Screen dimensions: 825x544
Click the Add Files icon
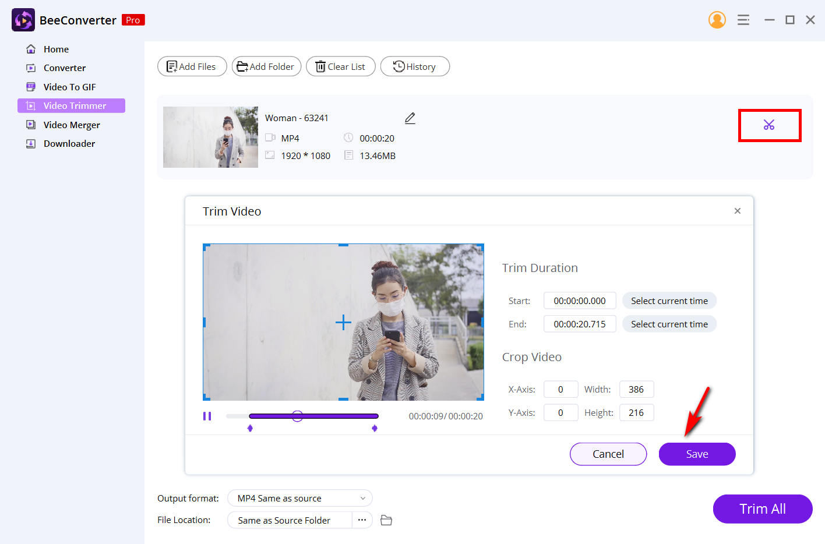[172, 66]
